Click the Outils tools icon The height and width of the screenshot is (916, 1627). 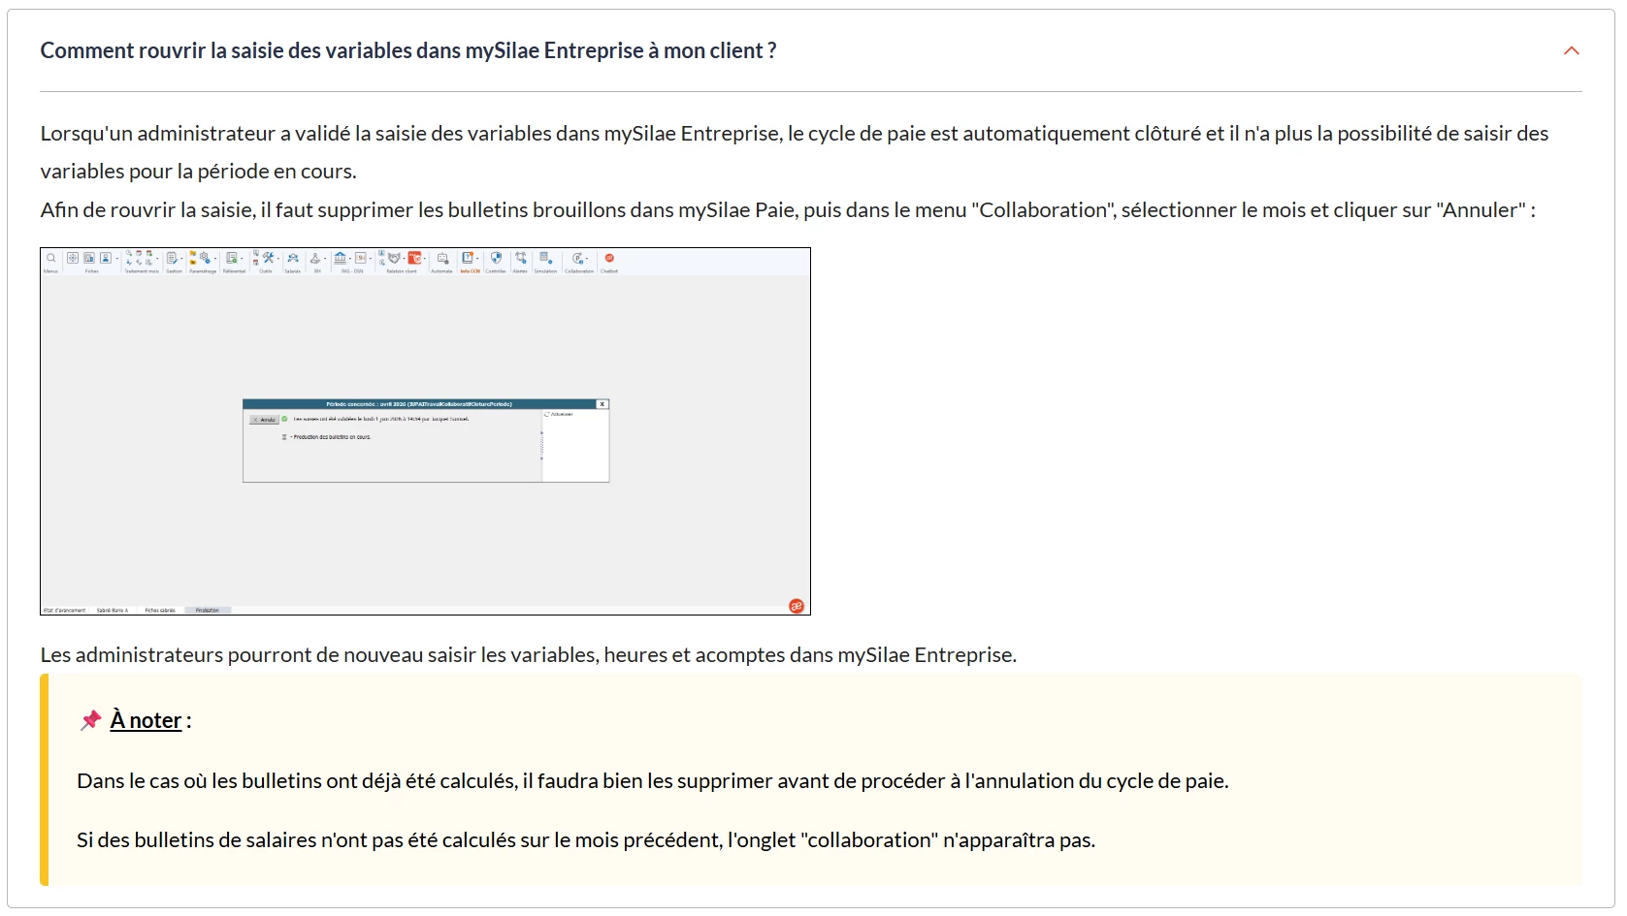268,258
